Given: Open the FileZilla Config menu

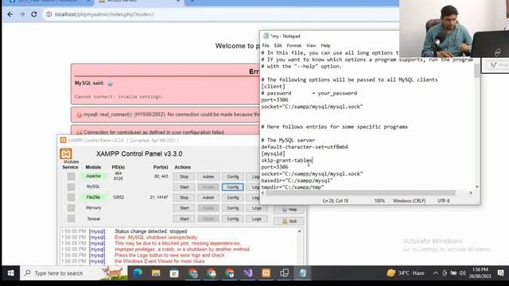Looking at the screenshot, I should point(233,198).
